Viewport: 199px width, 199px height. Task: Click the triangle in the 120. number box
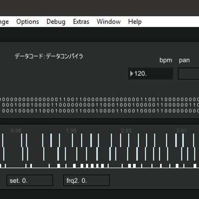click(131, 74)
